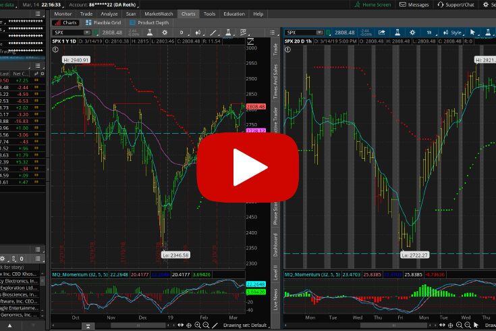This screenshot has height=331, width=496.
Task: Play the video using the red play button
Action: pyautogui.click(x=248, y=168)
